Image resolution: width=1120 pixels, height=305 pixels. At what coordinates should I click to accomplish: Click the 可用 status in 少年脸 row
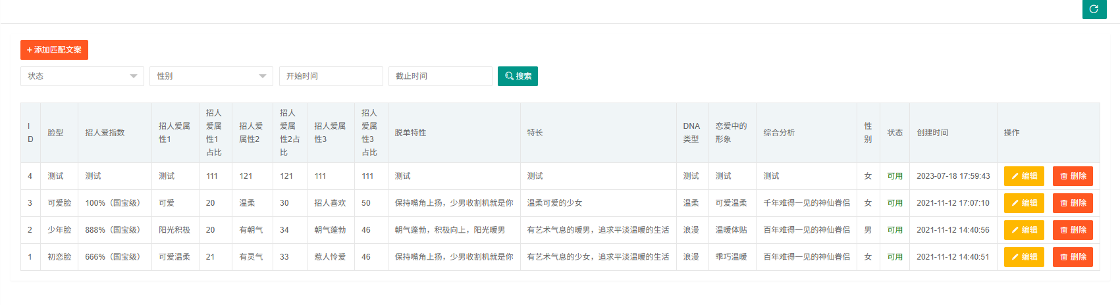pos(894,230)
